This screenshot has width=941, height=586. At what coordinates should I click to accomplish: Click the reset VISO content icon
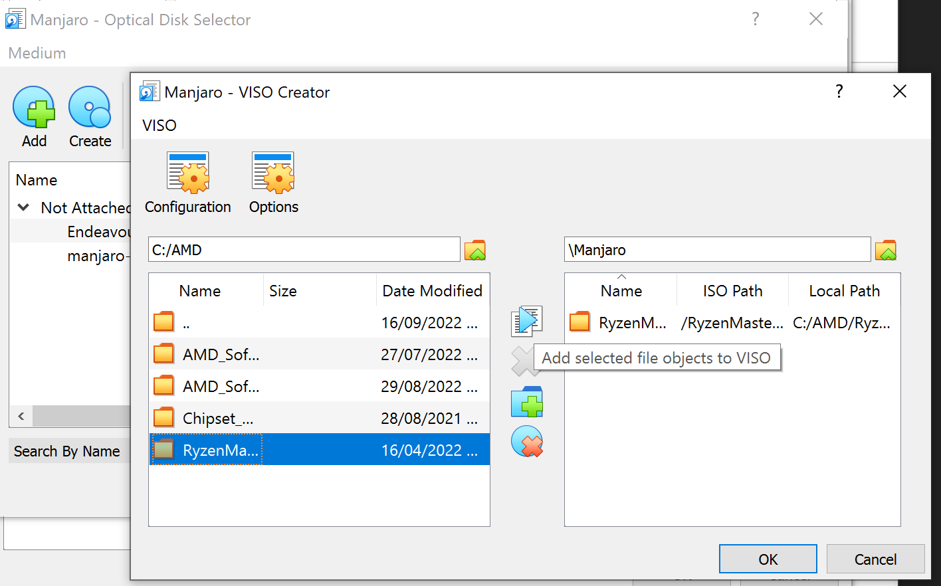pos(527,442)
